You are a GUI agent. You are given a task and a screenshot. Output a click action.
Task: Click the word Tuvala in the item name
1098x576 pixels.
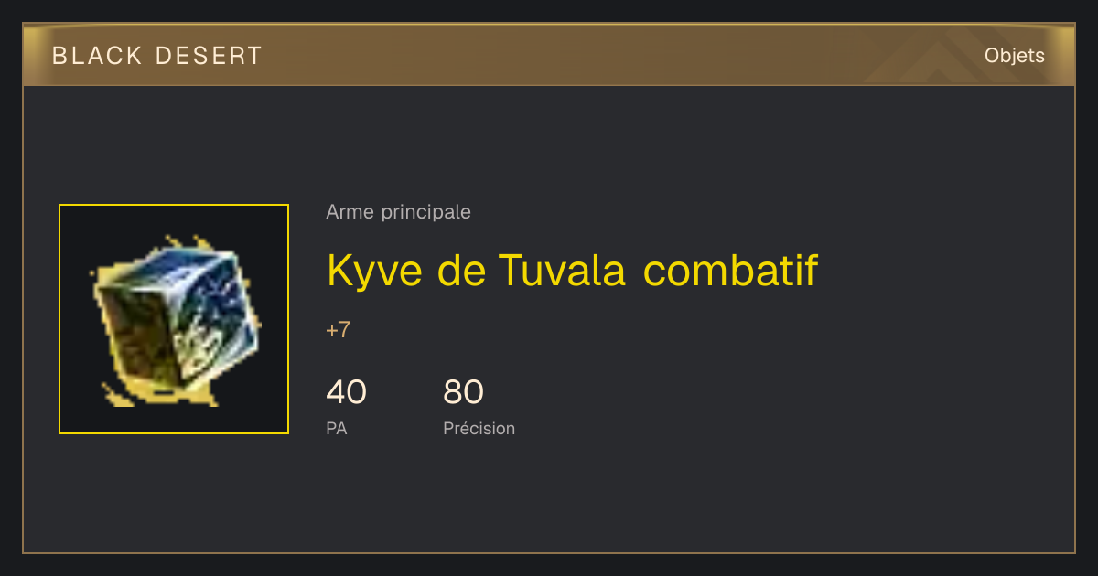click(x=562, y=271)
